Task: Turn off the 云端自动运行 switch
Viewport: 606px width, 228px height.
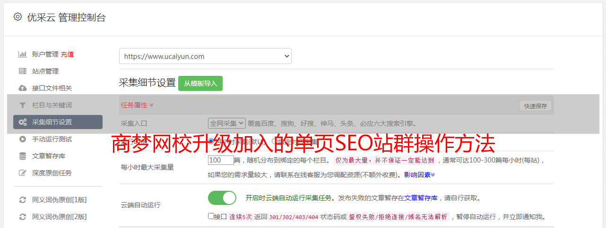Action: [x=222, y=198]
